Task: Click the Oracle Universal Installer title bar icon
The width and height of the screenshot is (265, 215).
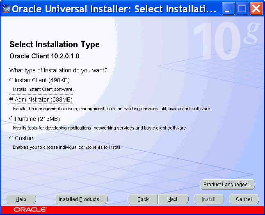Action: [6, 9]
